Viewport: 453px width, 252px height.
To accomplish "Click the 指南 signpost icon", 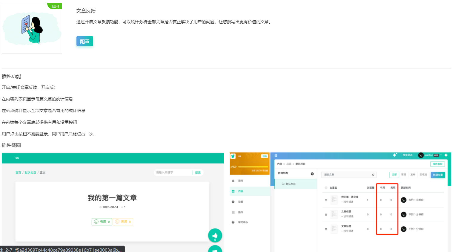I will pyautogui.click(x=233, y=181).
